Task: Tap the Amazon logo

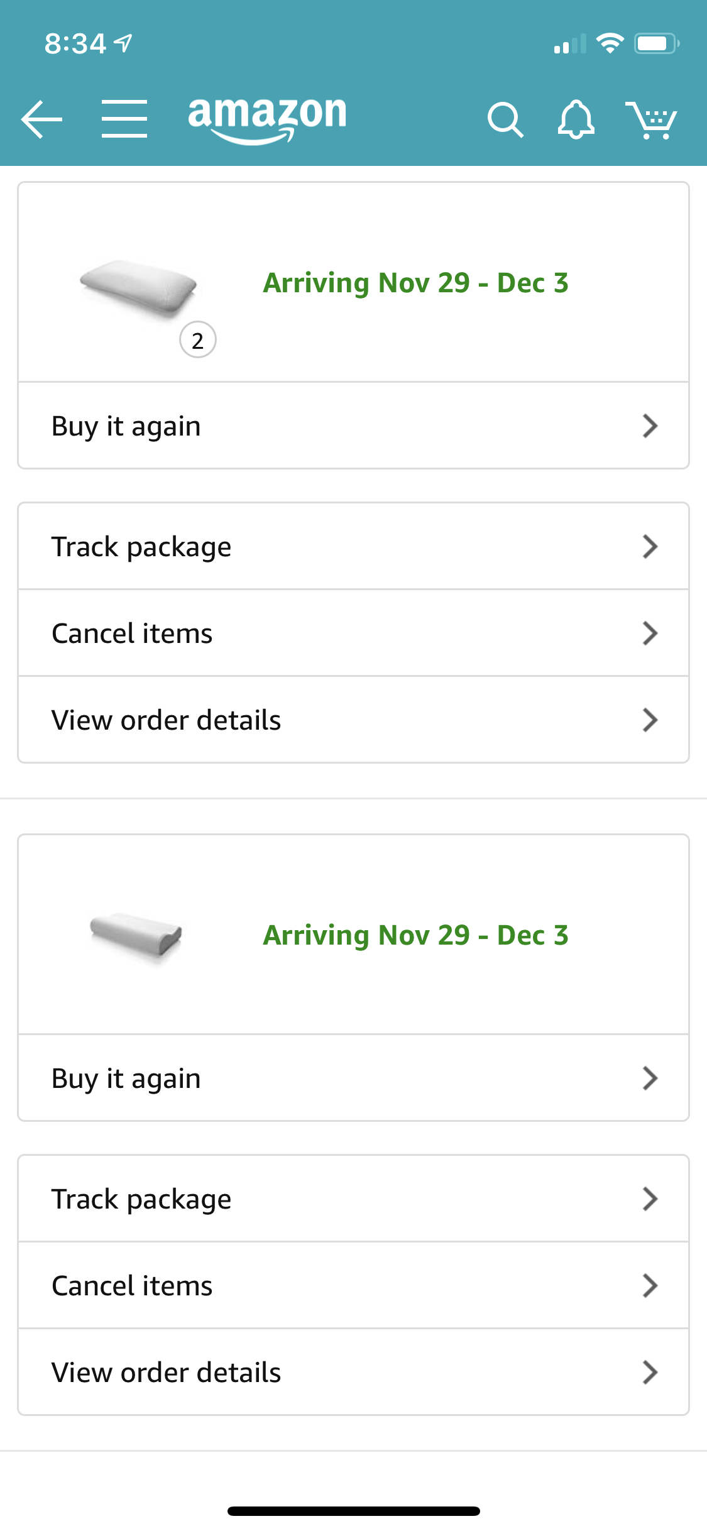Action: [x=267, y=121]
